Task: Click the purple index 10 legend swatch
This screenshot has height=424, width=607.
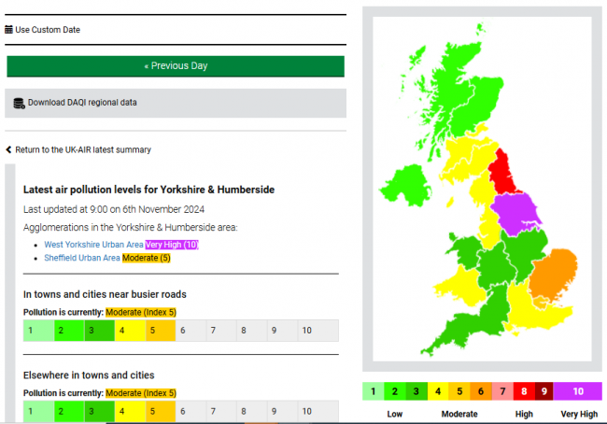Action: pos(578,391)
